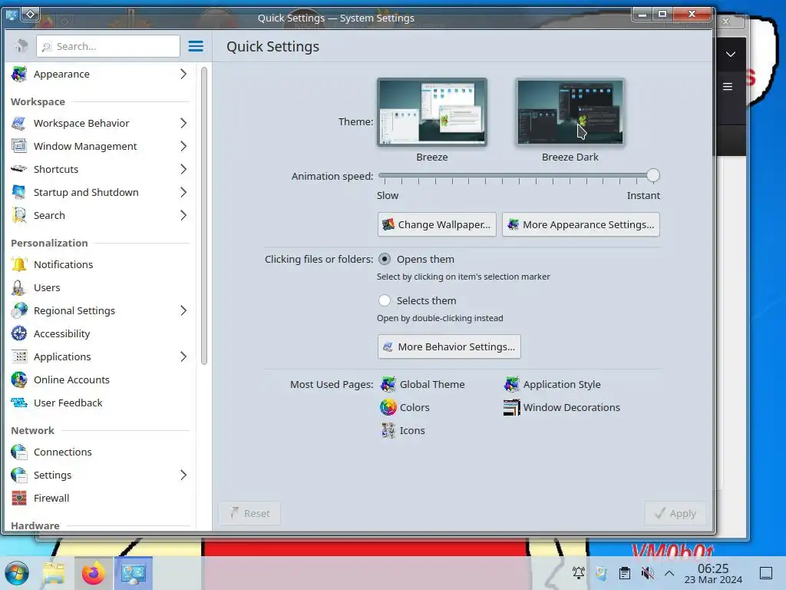Click the Users icon
786x590 pixels.
[x=19, y=287]
